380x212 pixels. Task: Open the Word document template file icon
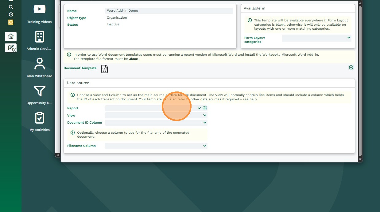pos(105,69)
